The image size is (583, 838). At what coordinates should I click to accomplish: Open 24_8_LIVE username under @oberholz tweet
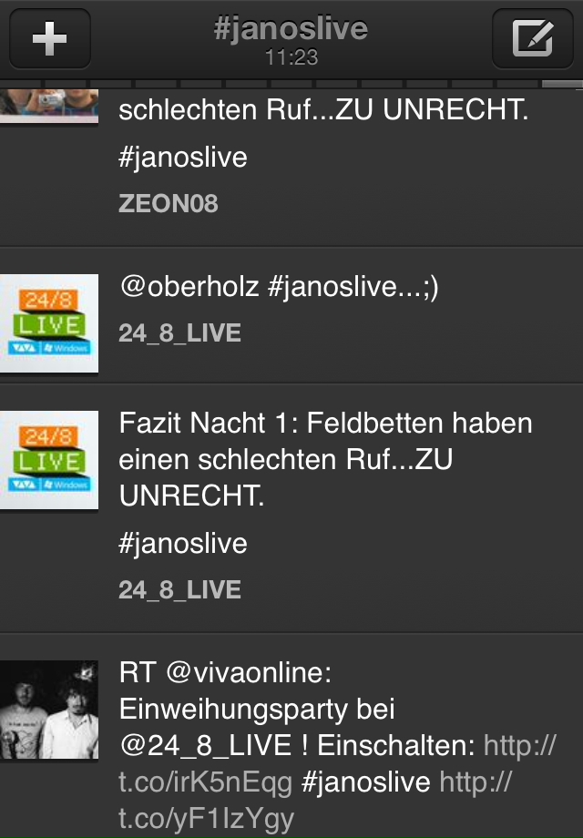(179, 333)
